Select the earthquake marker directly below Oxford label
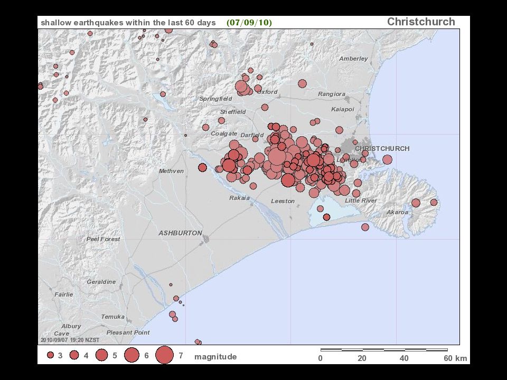 pyautogui.click(x=265, y=107)
